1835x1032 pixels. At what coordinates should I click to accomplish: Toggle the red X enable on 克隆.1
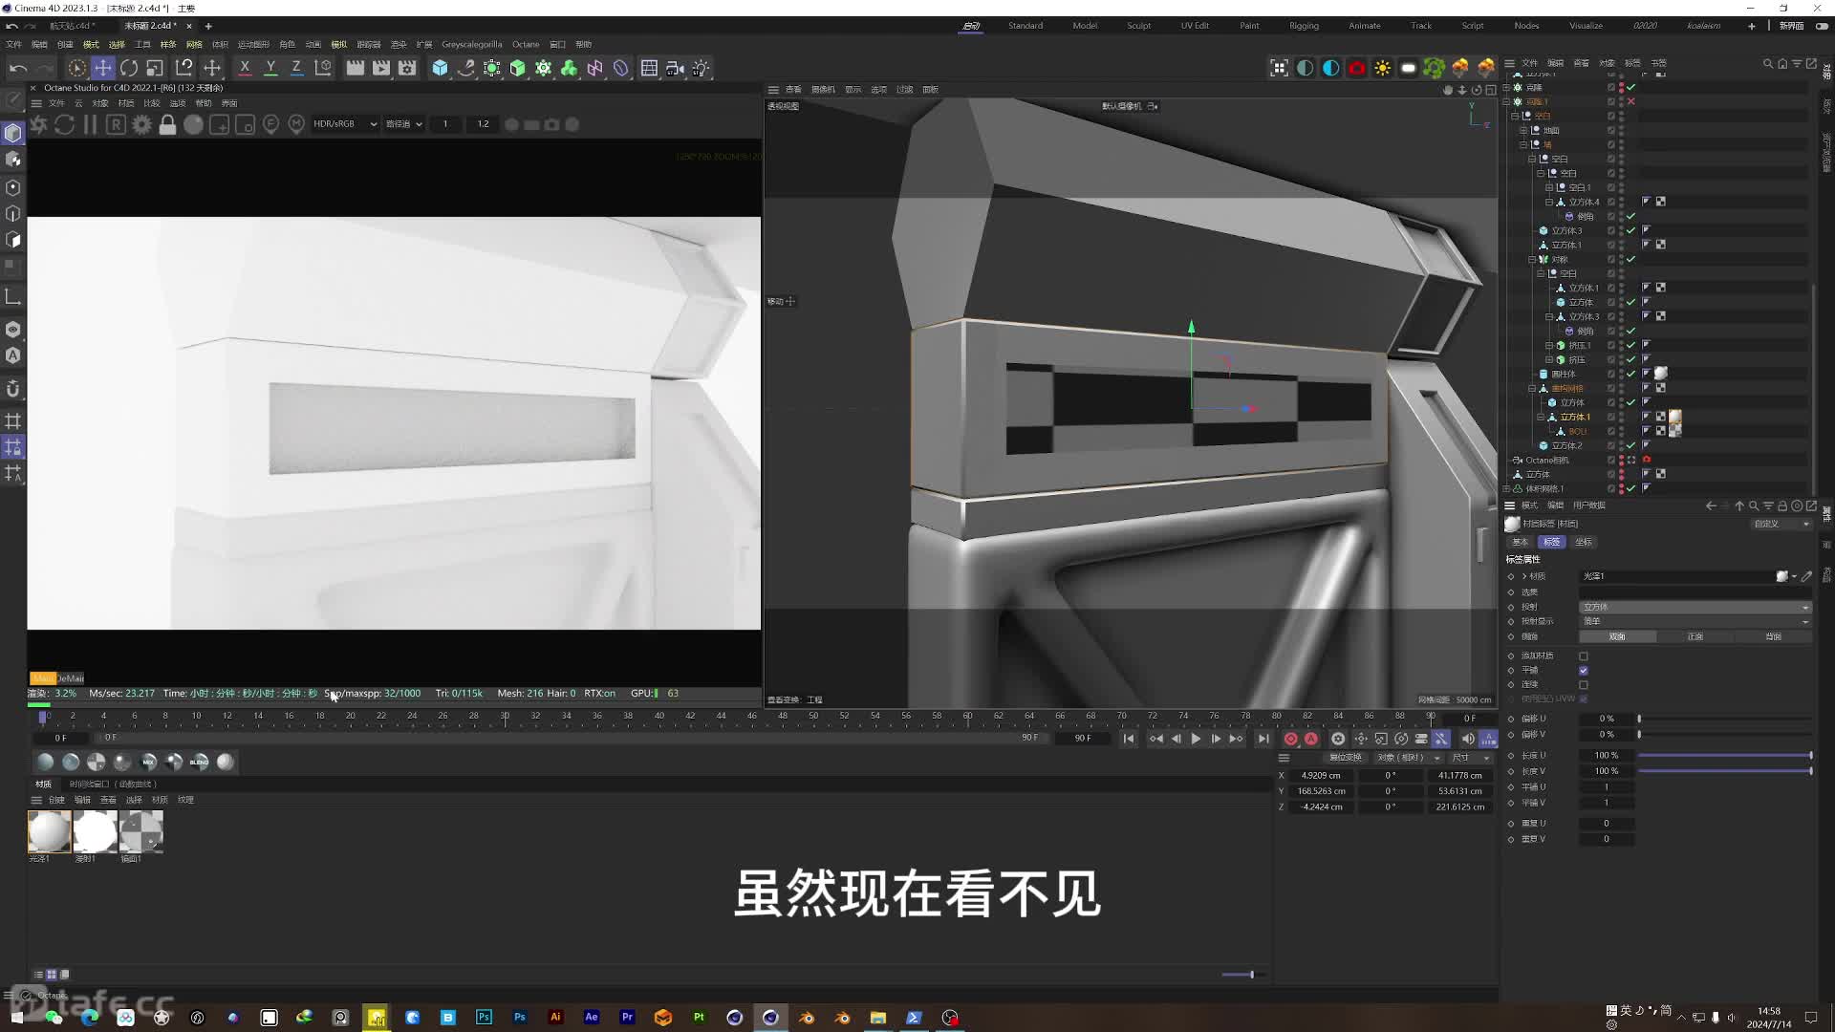tap(1631, 101)
